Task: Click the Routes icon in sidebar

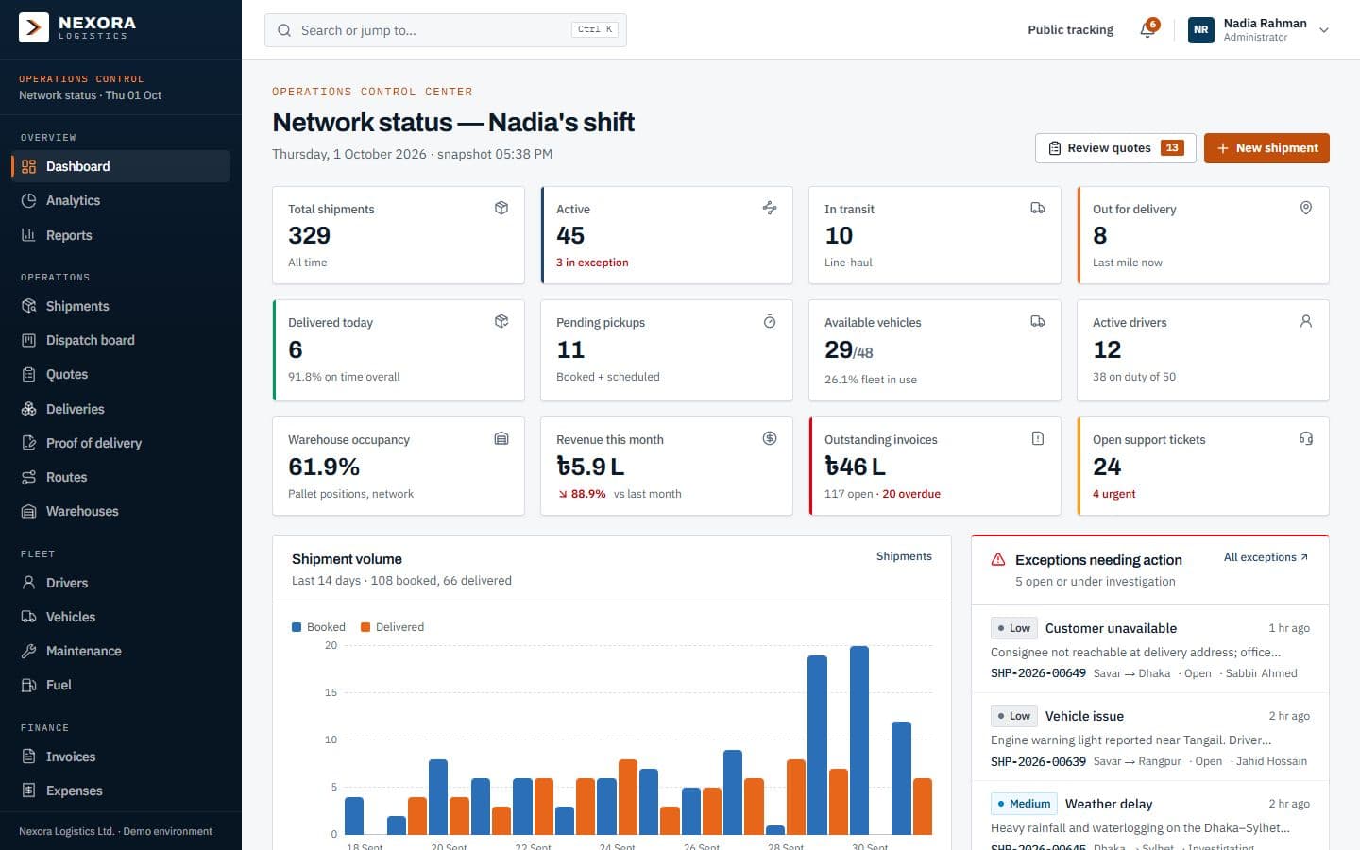Action: [28, 477]
